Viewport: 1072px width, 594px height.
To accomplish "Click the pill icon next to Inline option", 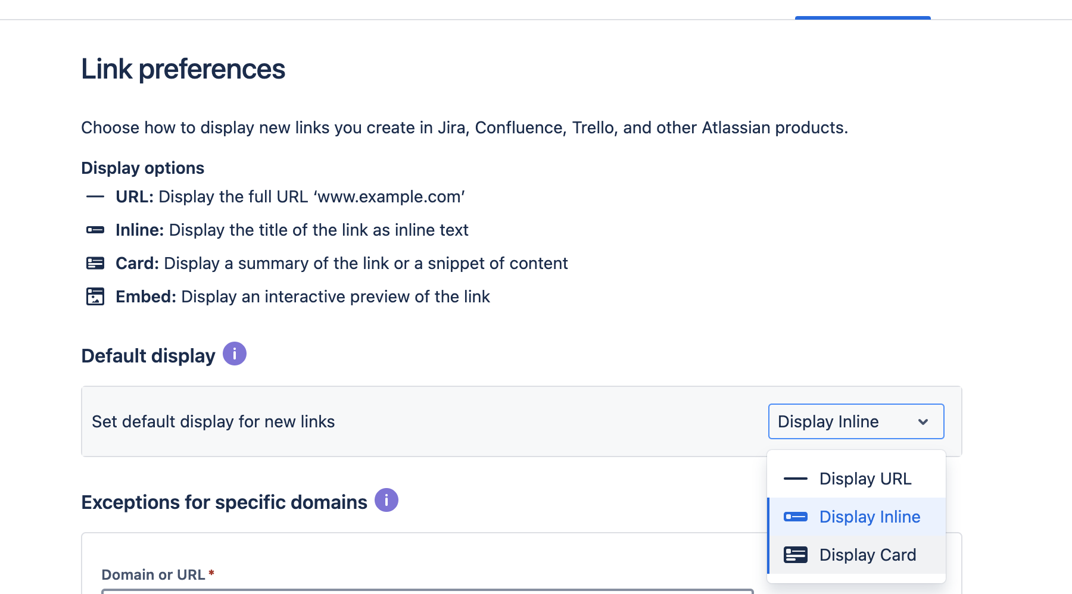I will [95, 229].
